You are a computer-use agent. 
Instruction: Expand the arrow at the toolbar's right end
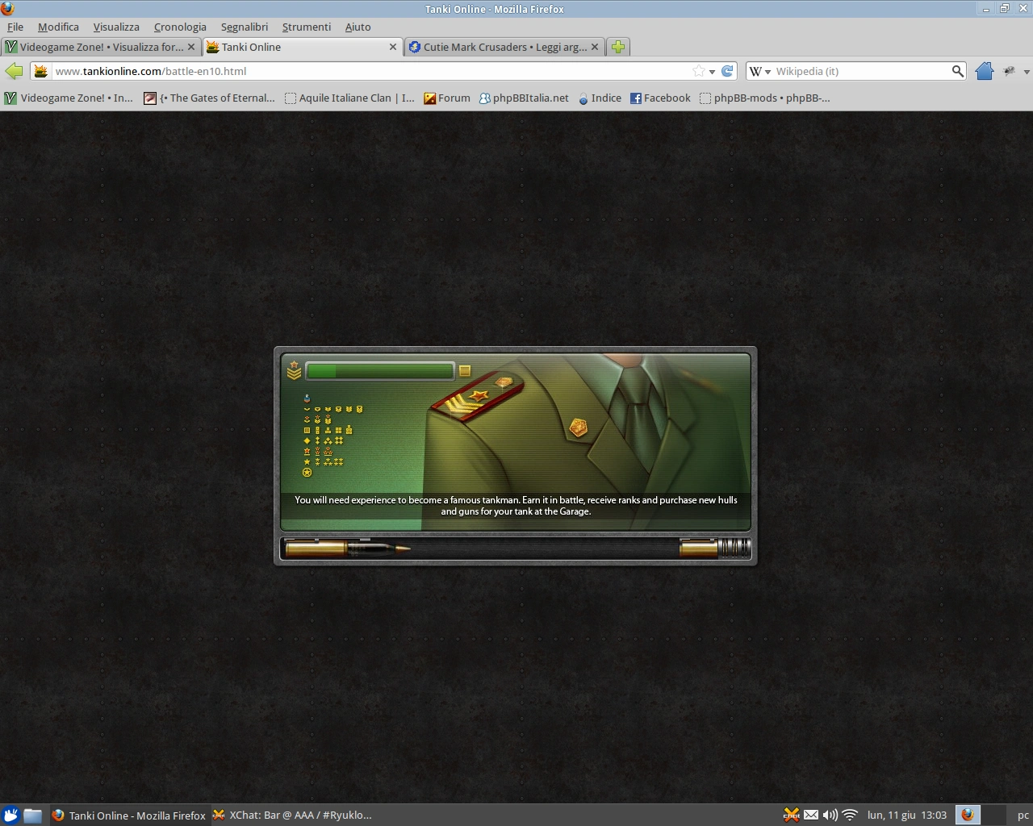1027,72
